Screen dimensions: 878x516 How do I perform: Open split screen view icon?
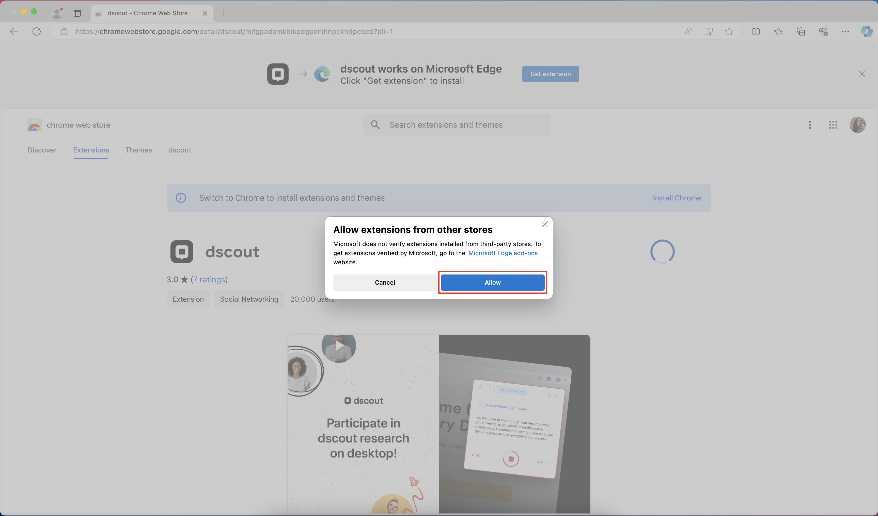(x=756, y=31)
